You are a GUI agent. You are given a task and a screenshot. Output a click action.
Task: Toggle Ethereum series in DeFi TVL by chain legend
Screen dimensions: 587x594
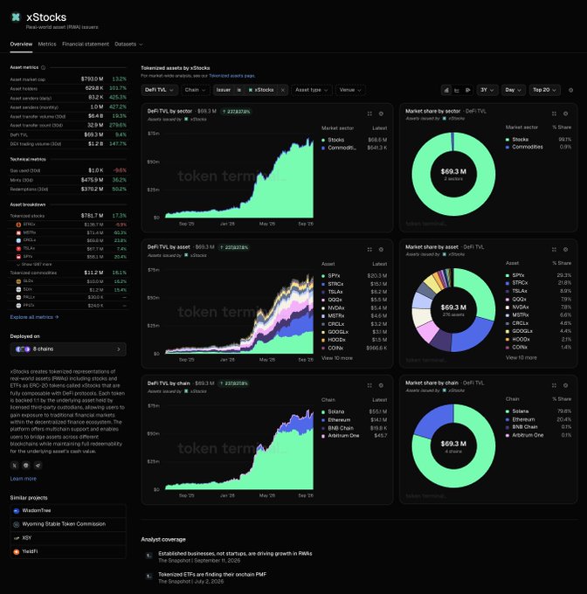(x=336, y=420)
